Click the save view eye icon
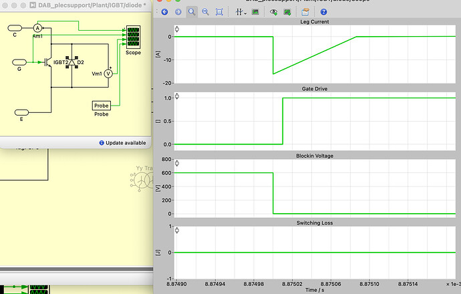This screenshot has height=294, width=461. pyautogui.click(x=274, y=12)
